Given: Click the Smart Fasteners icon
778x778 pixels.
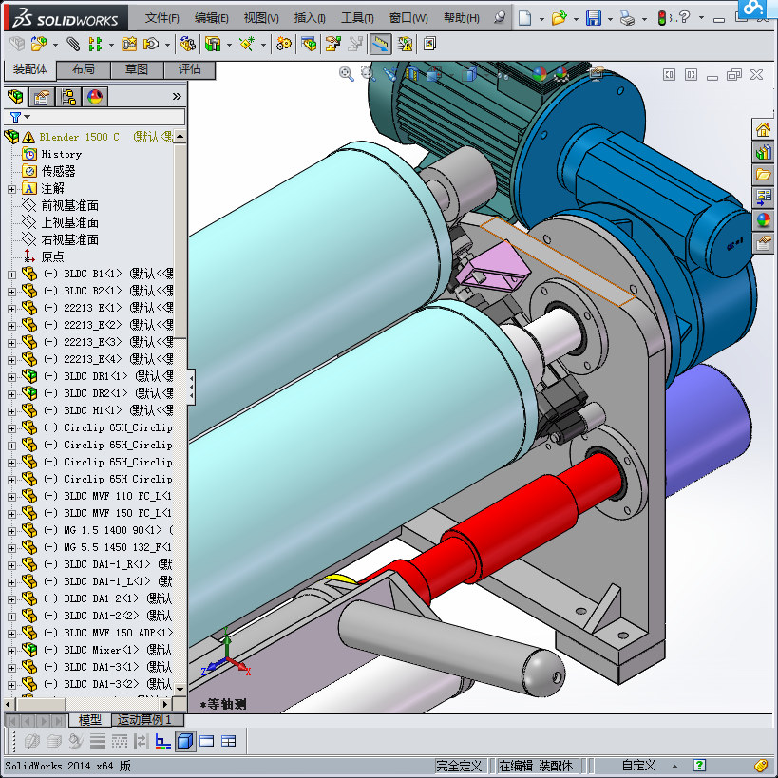Looking at the screenshot, I should click(x=129, y=44).
